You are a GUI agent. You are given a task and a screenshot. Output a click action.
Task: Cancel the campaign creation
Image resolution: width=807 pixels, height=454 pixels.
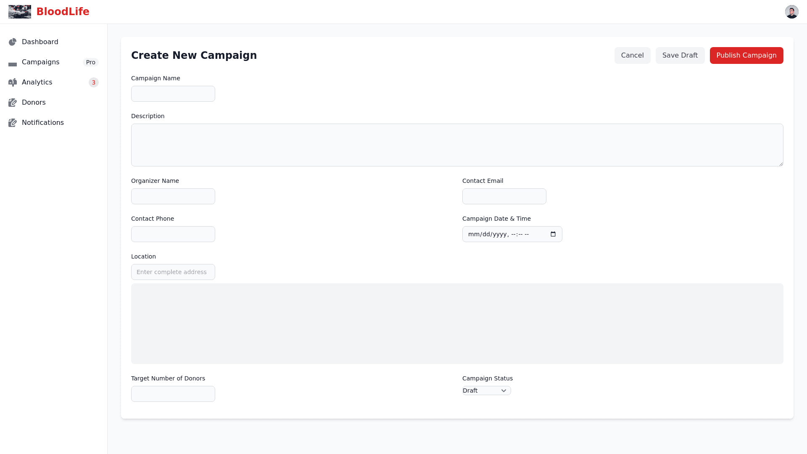pyautogui.click(x=632, y=55)
